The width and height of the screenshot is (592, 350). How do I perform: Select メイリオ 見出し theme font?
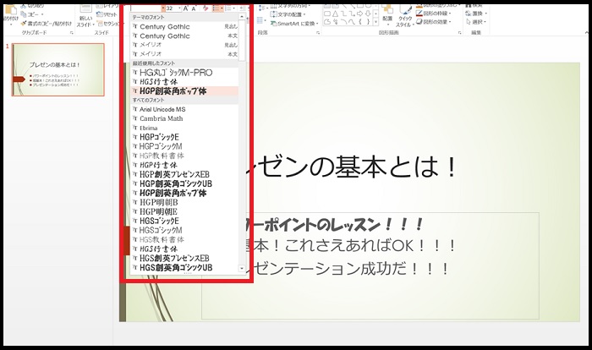pyautogui.click(x=184, y=45)
